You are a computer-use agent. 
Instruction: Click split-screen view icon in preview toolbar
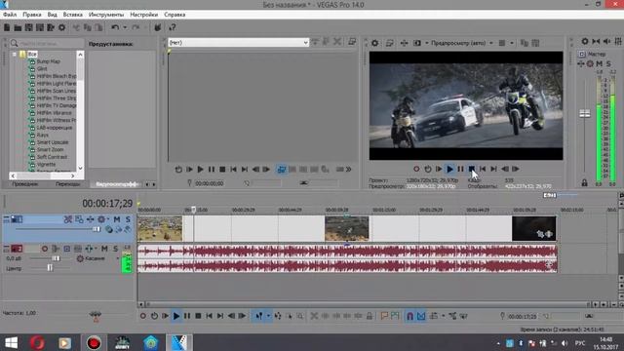[417, 43]
